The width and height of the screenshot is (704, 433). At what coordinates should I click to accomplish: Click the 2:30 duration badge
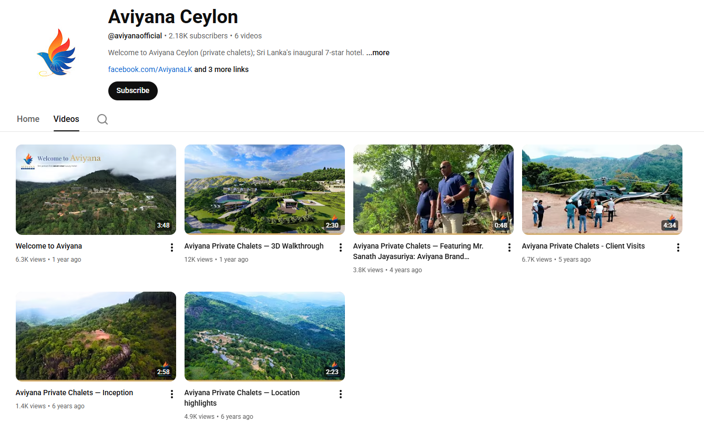(332, 225)
